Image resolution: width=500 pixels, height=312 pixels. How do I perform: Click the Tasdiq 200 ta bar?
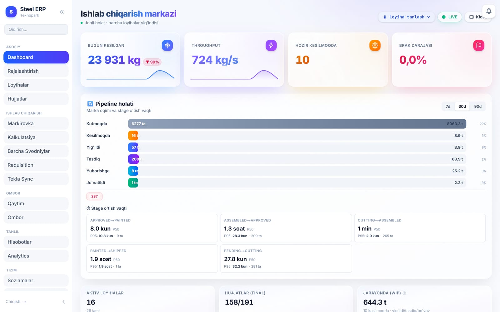(x=134, y=159)
